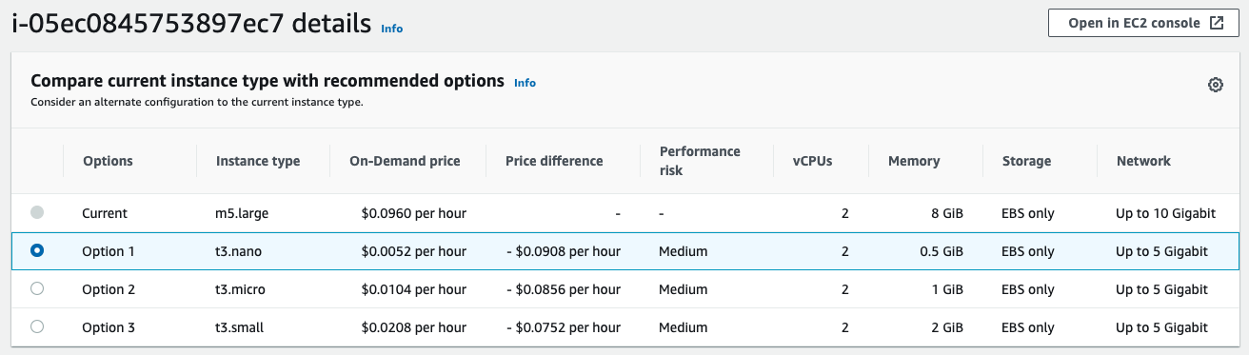Image resolution: width=1249 pixels, height=355 pixels.
Task: Click the vCPUs column header
Action: pos(812,161)
